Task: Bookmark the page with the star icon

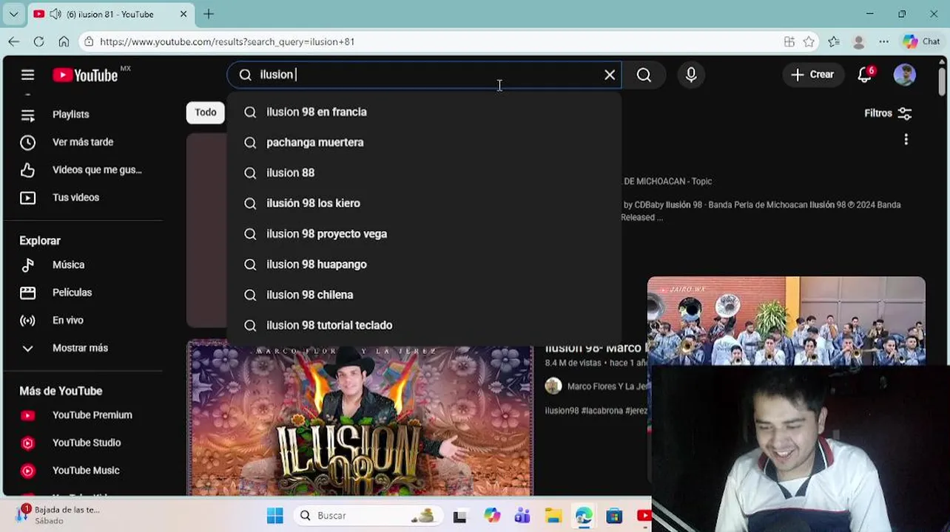Action: click(x=809, y=42)
